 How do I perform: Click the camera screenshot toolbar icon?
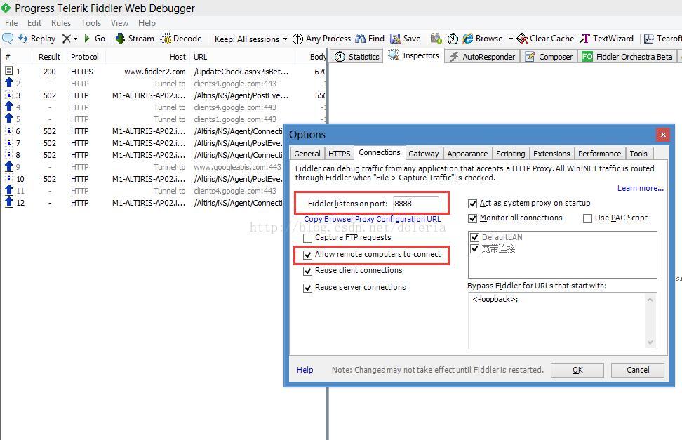[x=436, y=39]
